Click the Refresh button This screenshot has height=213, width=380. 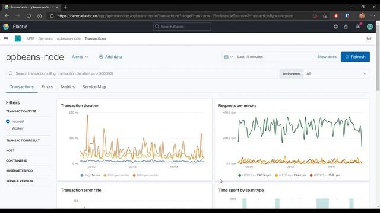pyautogui.click(x=355, y=57)
